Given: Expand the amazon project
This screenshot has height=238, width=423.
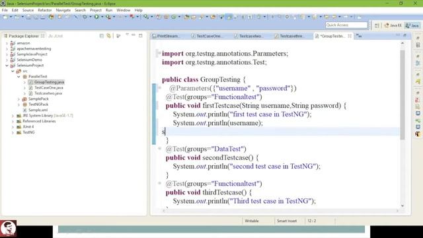Looking at the screenshot, I should click(x=7, y=43).
